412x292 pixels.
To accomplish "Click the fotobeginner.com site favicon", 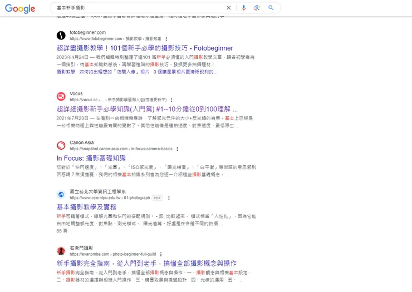I will [x=61, y=35].
